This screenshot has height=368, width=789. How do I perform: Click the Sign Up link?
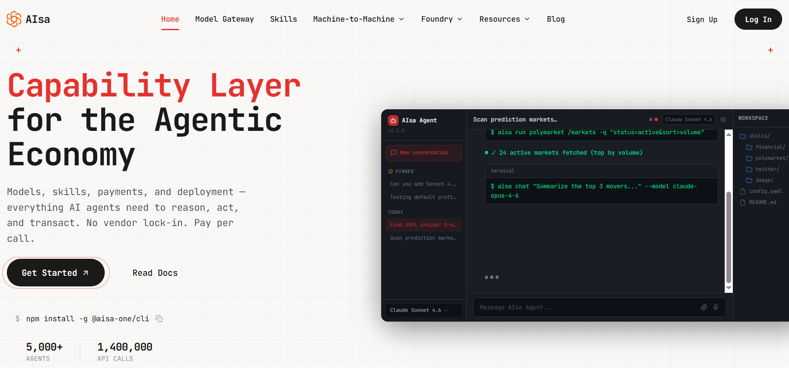(702, 20)
